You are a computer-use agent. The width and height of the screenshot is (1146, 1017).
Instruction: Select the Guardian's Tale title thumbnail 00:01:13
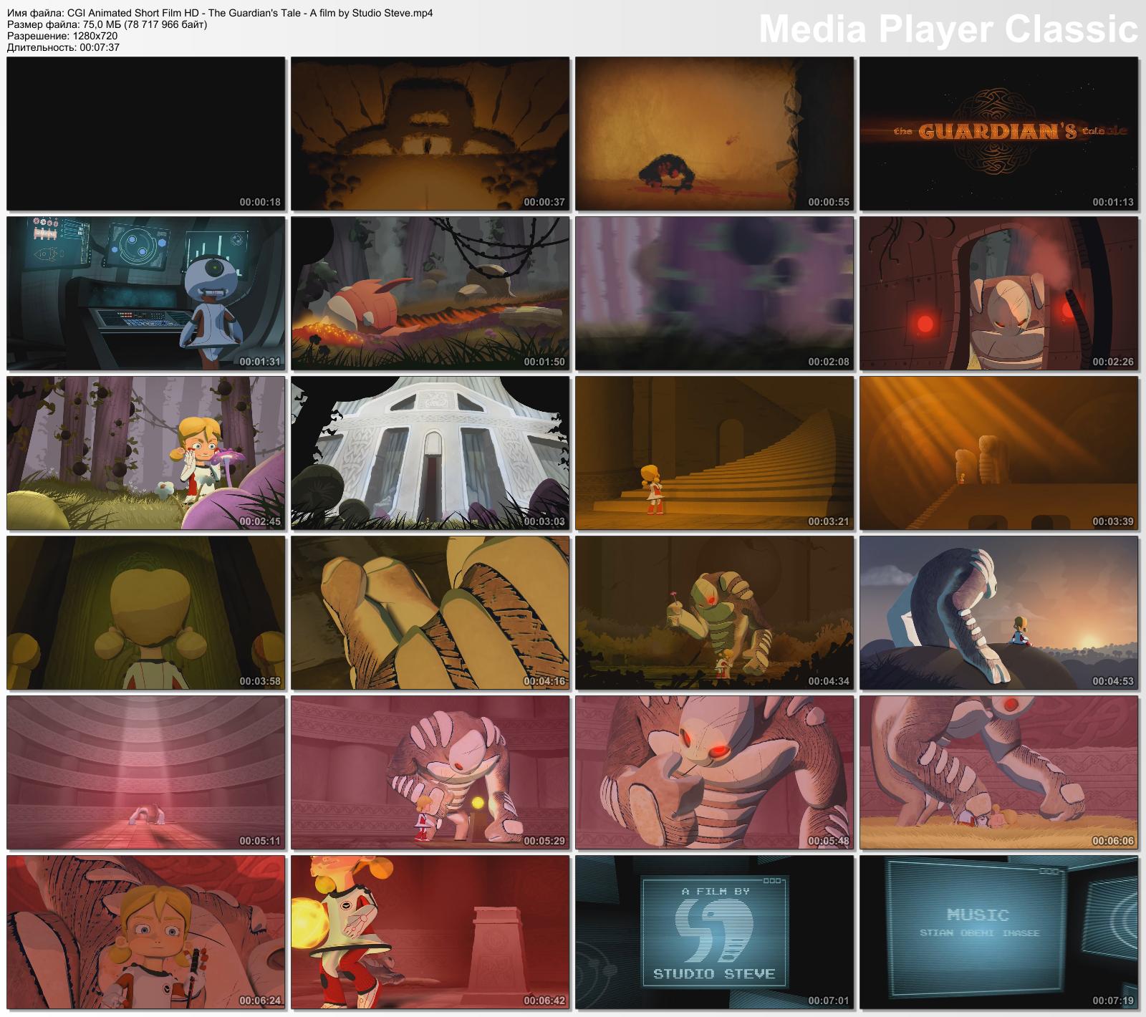pos(998,134)
